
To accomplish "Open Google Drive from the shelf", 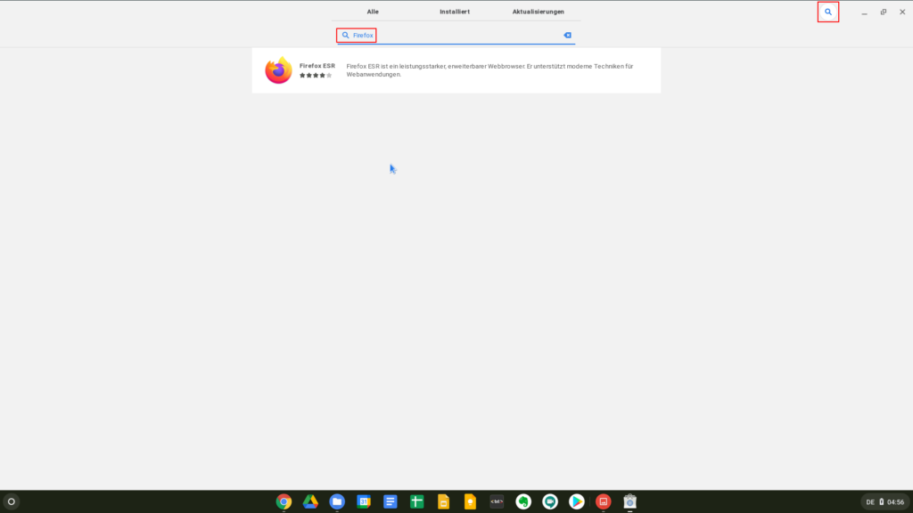I will 310,501.
